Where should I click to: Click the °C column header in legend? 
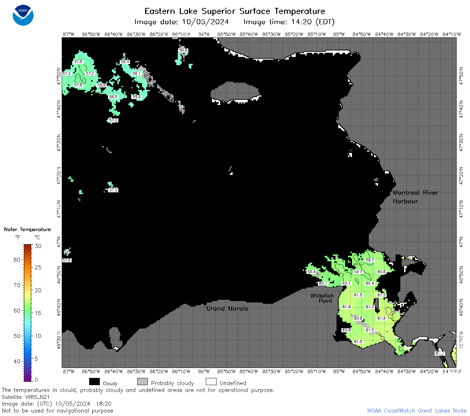pyautogui.click(x=37, y=237)
